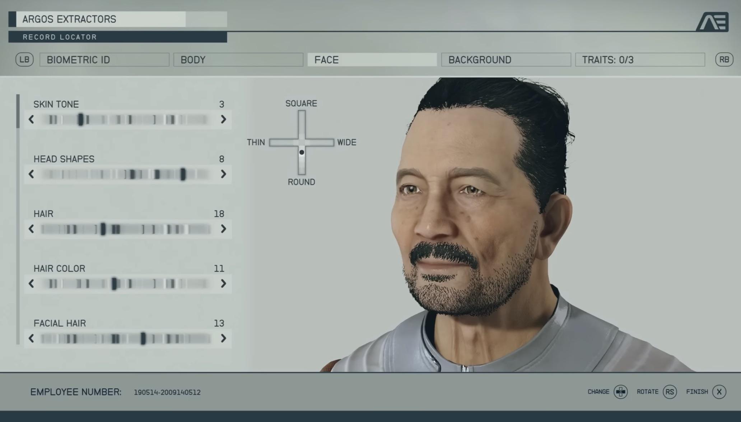Click the Rotate RS stick icon
The width and height of the screenshot is (741, 422).
[x=670, y=392]
